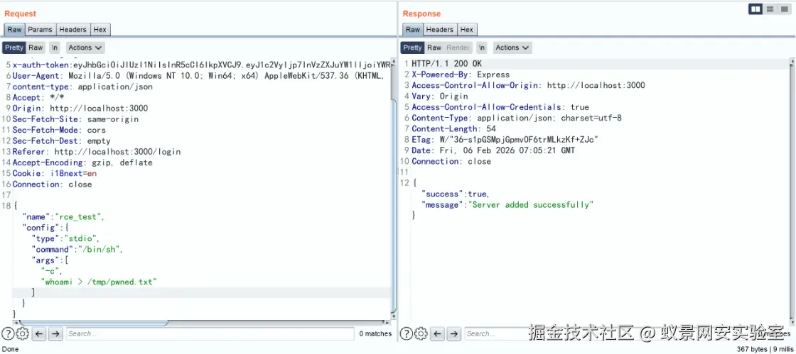Click HTTP/1.1 200 OK status line
Viewport: 796px width, 354px height.
pyautogui.click(x=447, y=64)
